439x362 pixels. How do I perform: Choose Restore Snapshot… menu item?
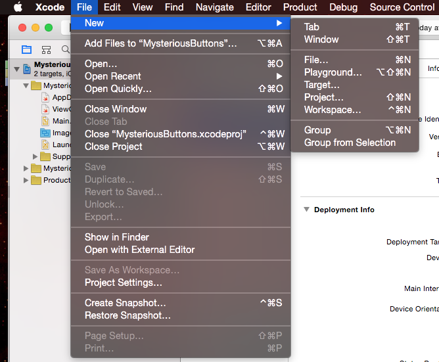(x=181, y=315)
